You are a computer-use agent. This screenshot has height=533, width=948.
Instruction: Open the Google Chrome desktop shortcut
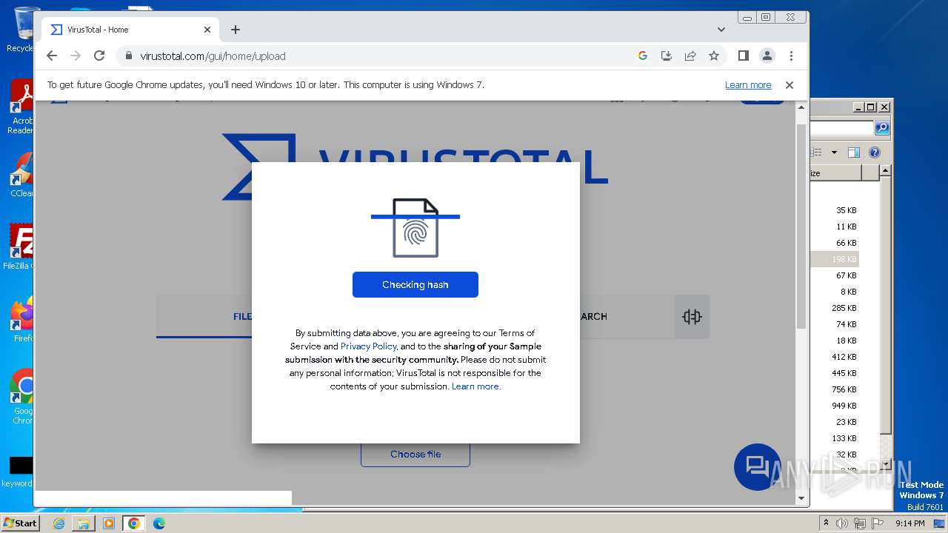point(22,396)
